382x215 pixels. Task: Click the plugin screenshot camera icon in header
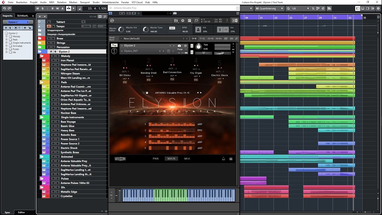175,13
